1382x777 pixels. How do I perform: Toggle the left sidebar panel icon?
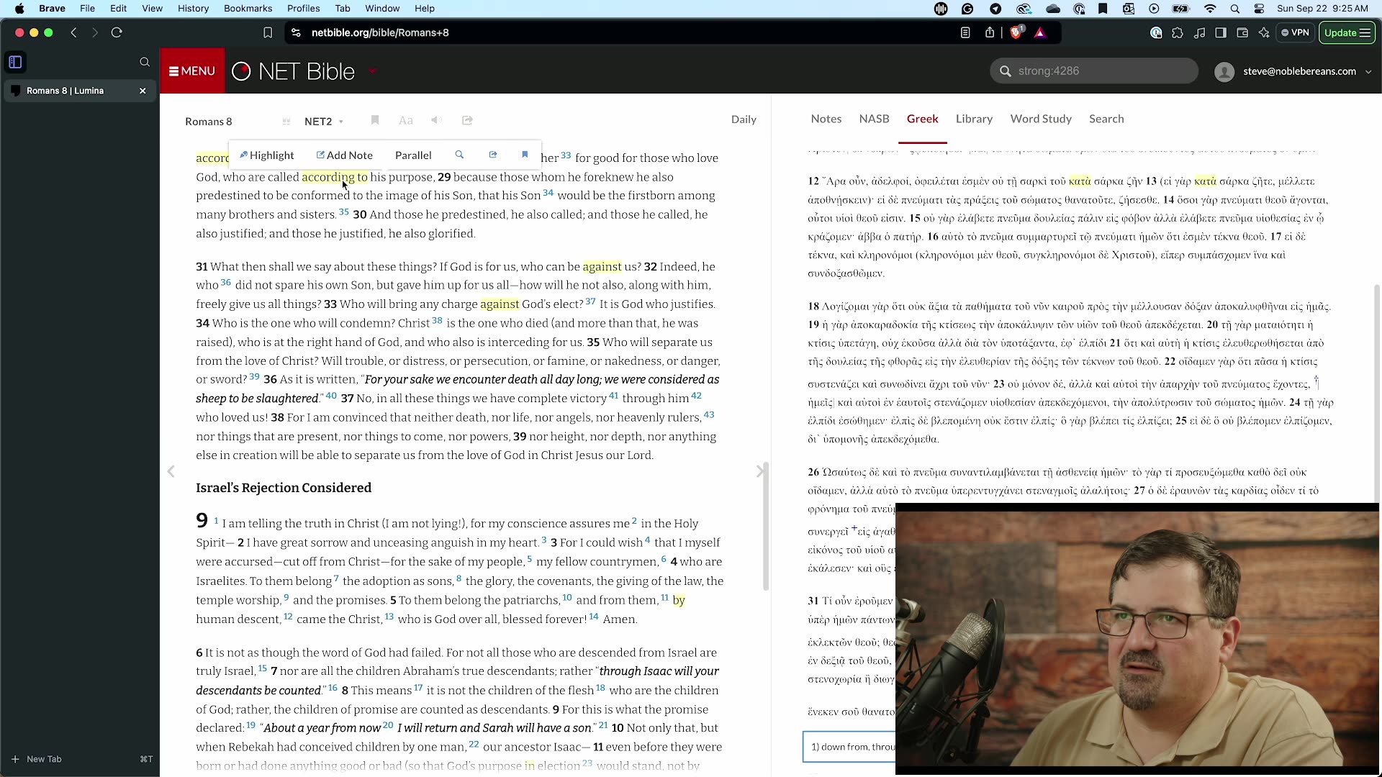(x=14, y=63)
